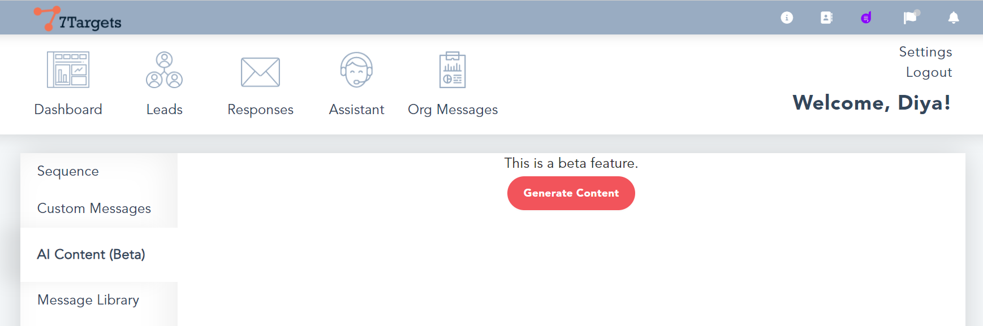The image size is (983, 326).
Task: Click the info circle icon
Action: click(x=787, y=18)
